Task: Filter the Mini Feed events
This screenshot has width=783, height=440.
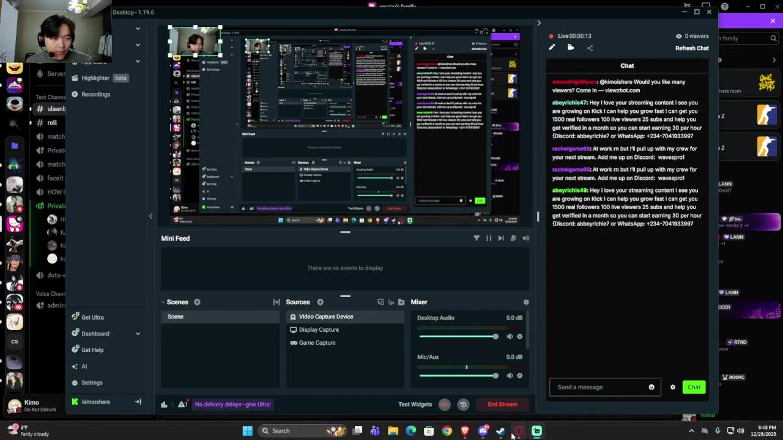Action: click(477, 238)
